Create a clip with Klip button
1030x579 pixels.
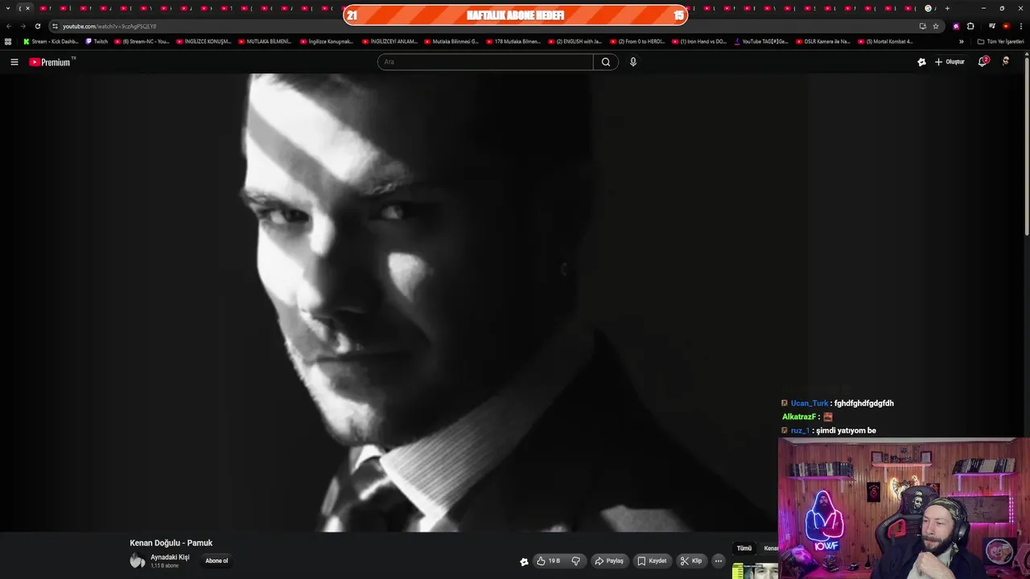pyautogui.click(x=691, y=561)
